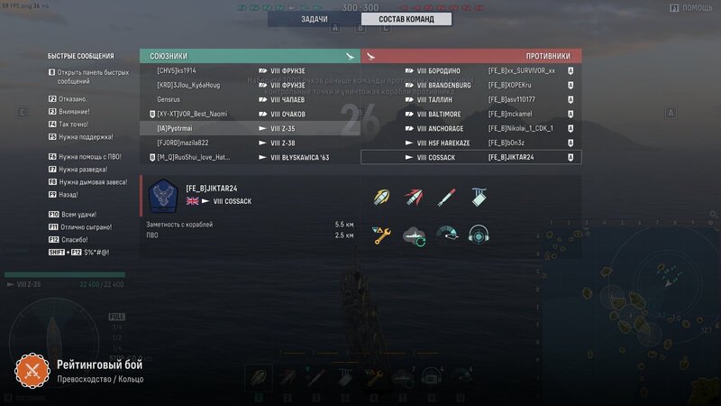Click the FE_B clan emblem badge
Image resolution: width=721 pixels, height=406 pixels.
pyautogui.click(x=163, y=196)
